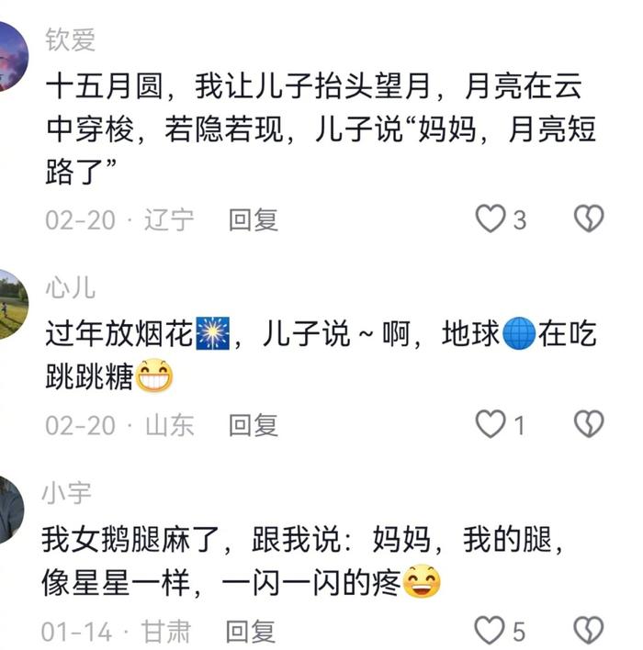Open 钦爱's profile avatar
Image resolution: width=643 pixels, height=650 pixels.
coord(13,56)
